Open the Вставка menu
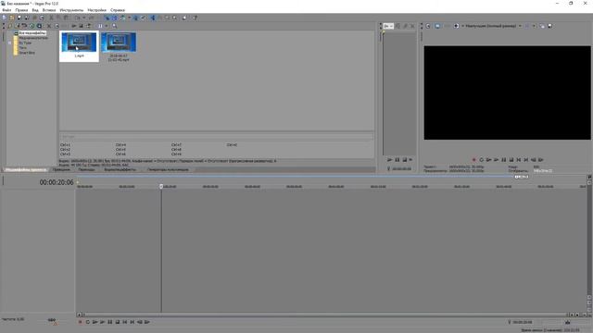This screenshot has width=593, height=333. pos(49,10)
